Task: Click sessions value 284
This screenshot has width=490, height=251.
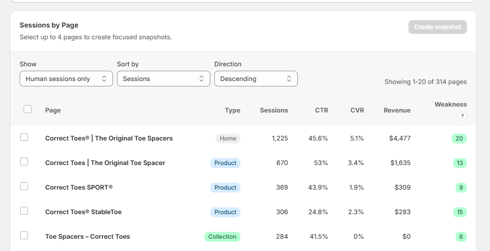Action: click(282, 237)
